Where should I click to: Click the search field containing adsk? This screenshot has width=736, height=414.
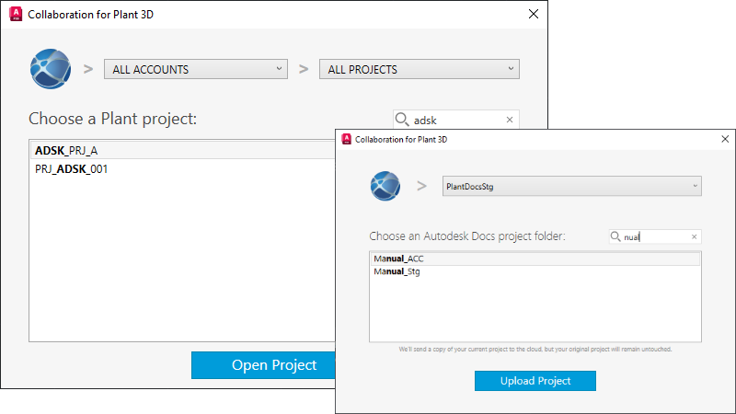pos(456,120)
